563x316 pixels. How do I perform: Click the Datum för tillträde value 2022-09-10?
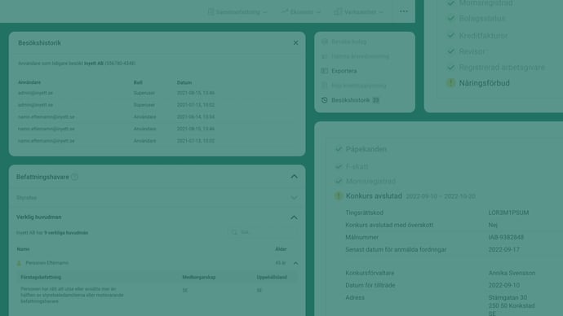(503, 286)
